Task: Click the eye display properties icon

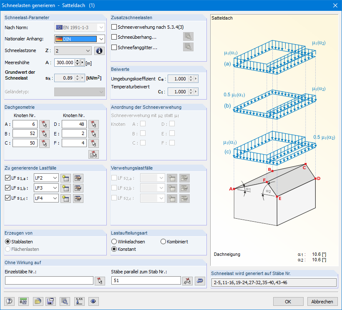Action: pos(93,301)
